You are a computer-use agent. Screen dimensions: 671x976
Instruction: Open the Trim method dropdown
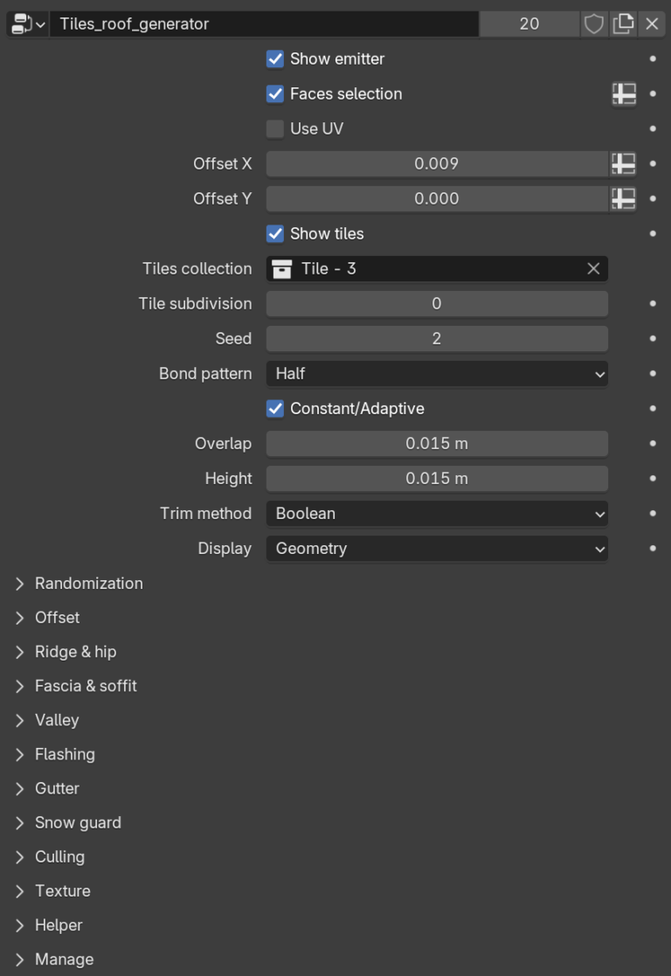point(437,513)
